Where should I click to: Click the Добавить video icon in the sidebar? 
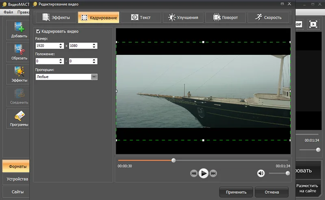click(x=19, y=27)
